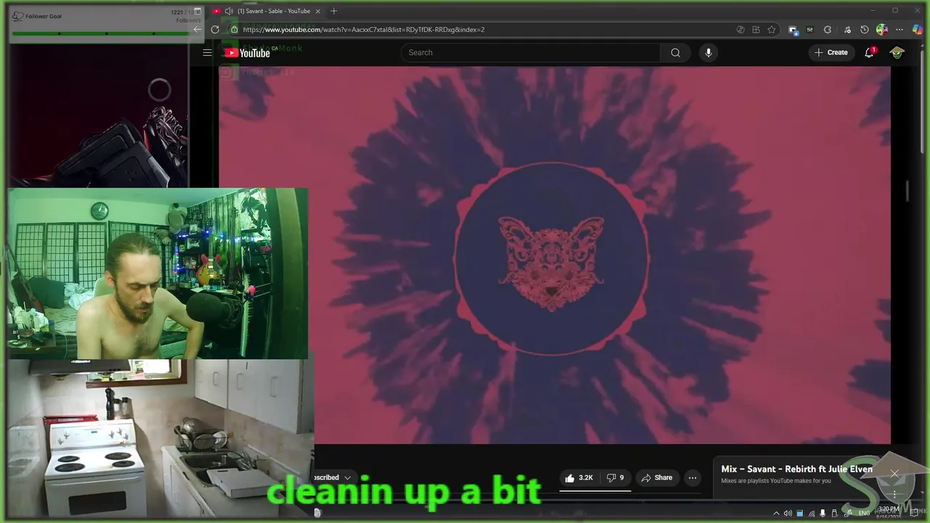Open the tab actions menu icon
This screenshot has width=930, height=523.
(197, 11)
